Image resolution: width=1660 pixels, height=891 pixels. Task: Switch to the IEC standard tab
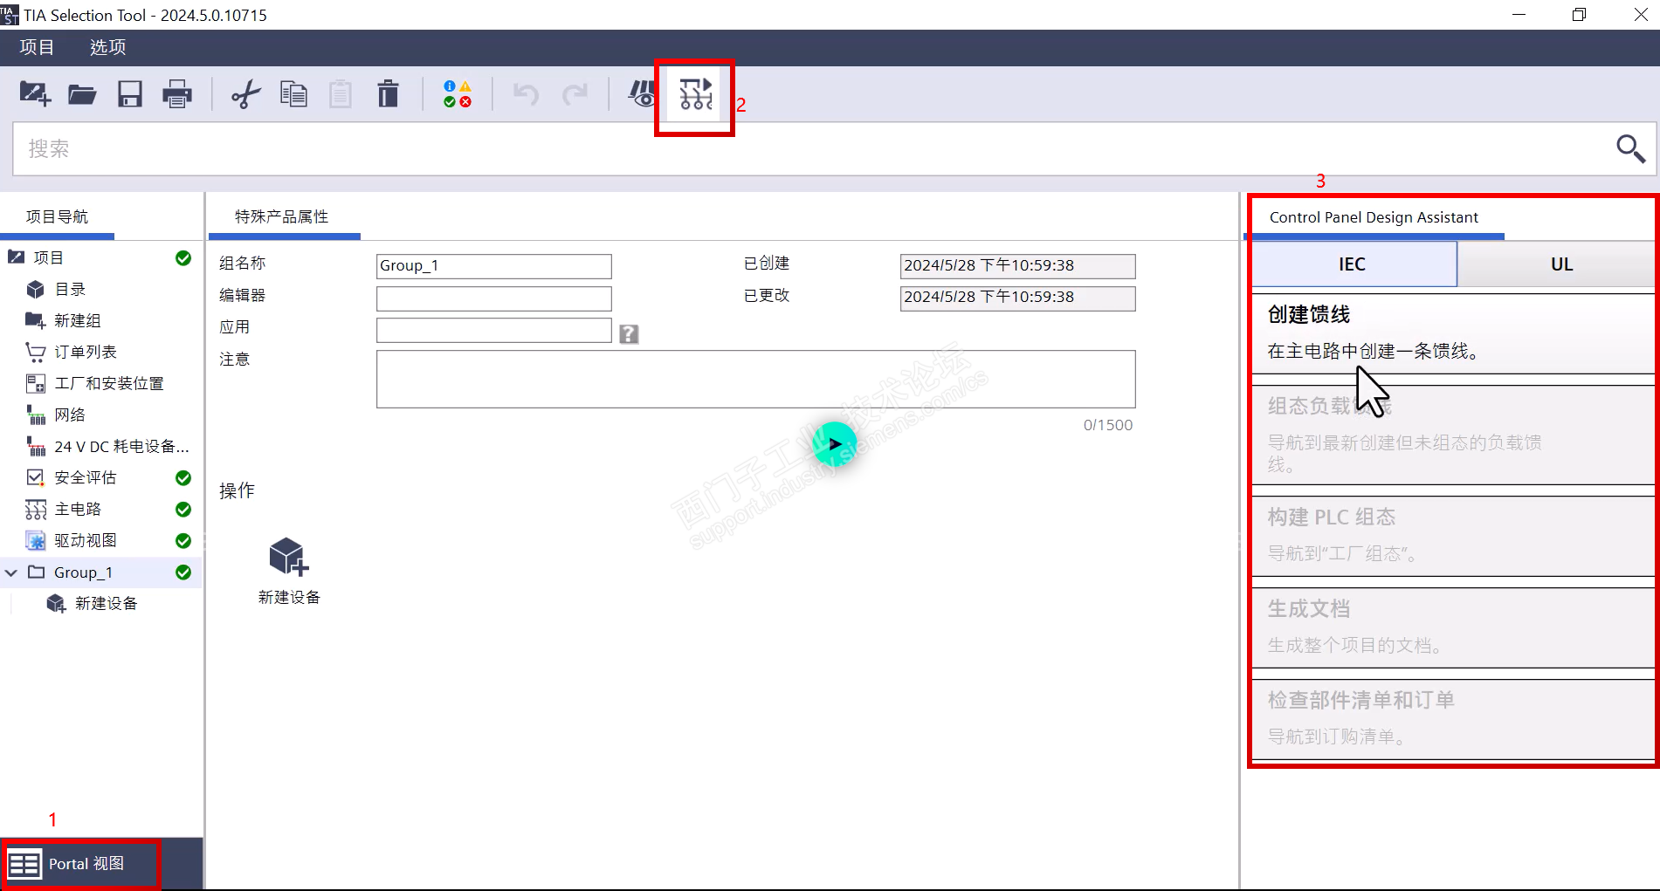click(x=1353, y=264)
